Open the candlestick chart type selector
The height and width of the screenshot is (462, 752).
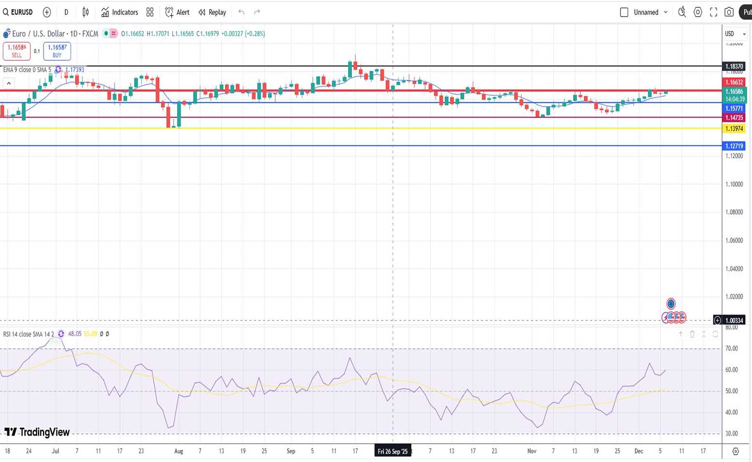[86, 12]
